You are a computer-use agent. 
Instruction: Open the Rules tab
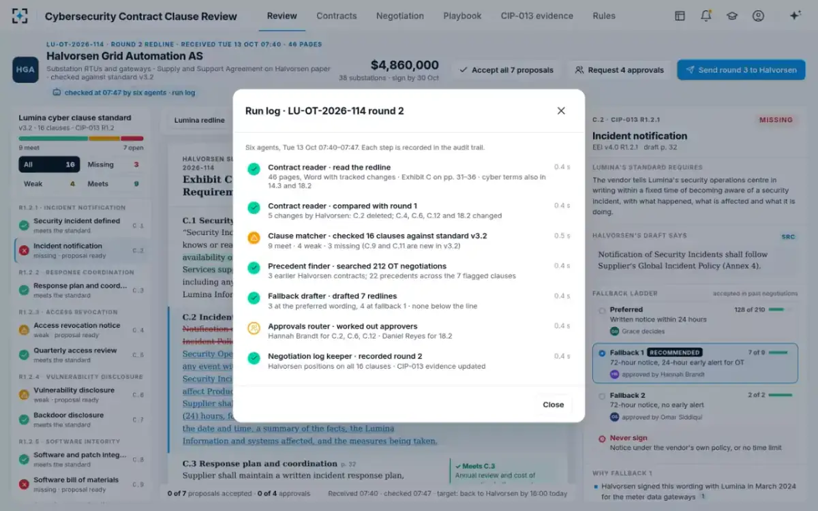(604, 16)
